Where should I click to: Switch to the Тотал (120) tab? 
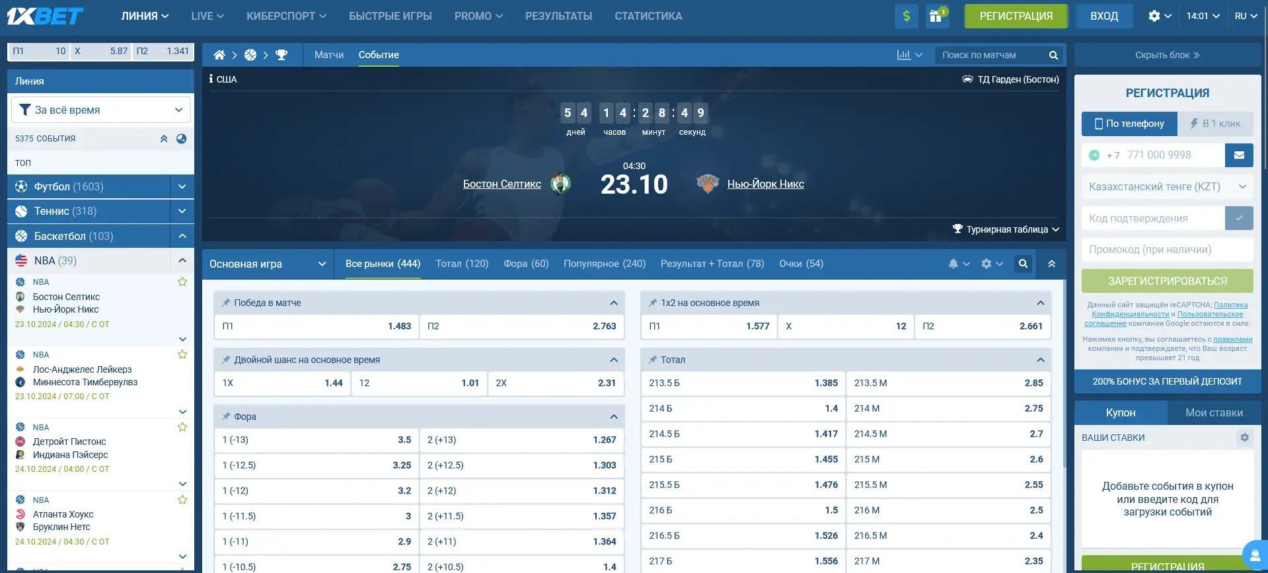point(462,264)
